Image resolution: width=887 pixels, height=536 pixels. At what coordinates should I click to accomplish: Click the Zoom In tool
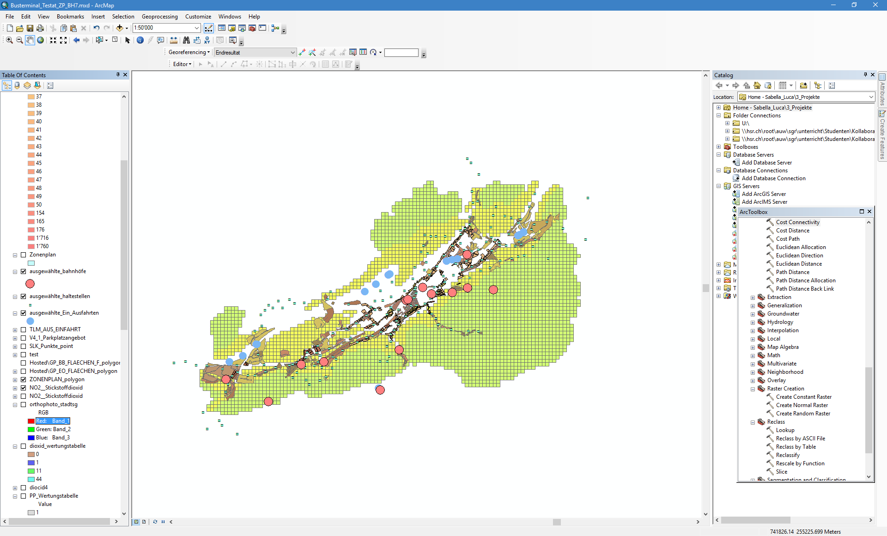[x=9, y=40]
